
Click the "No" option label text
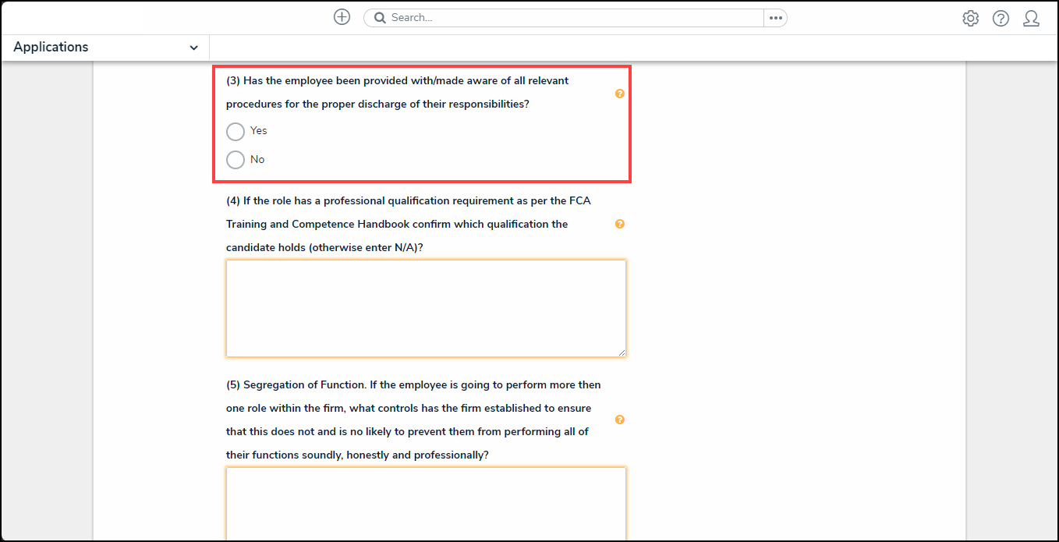pos(257,160)
